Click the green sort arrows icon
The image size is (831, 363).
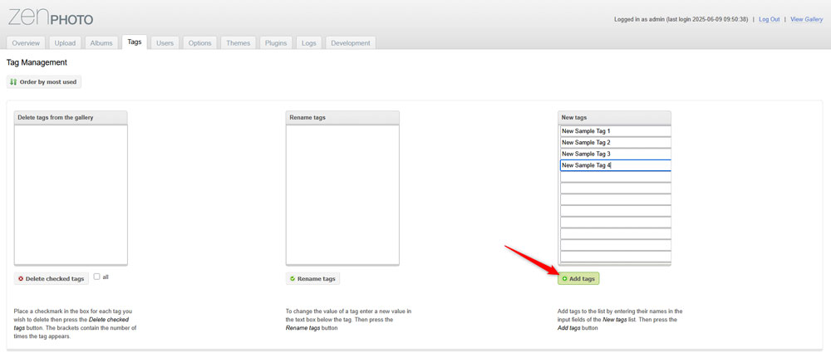pos(13,82)
